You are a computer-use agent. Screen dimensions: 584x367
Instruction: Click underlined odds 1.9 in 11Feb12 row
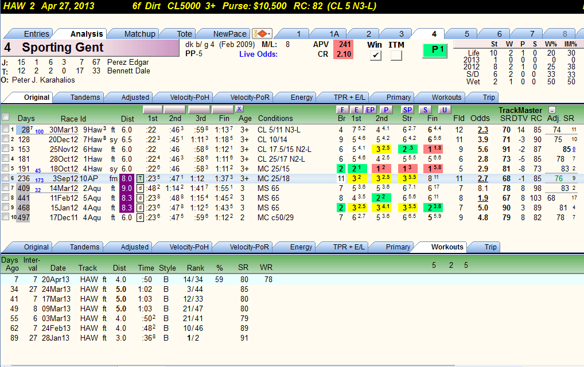point(482,198)
